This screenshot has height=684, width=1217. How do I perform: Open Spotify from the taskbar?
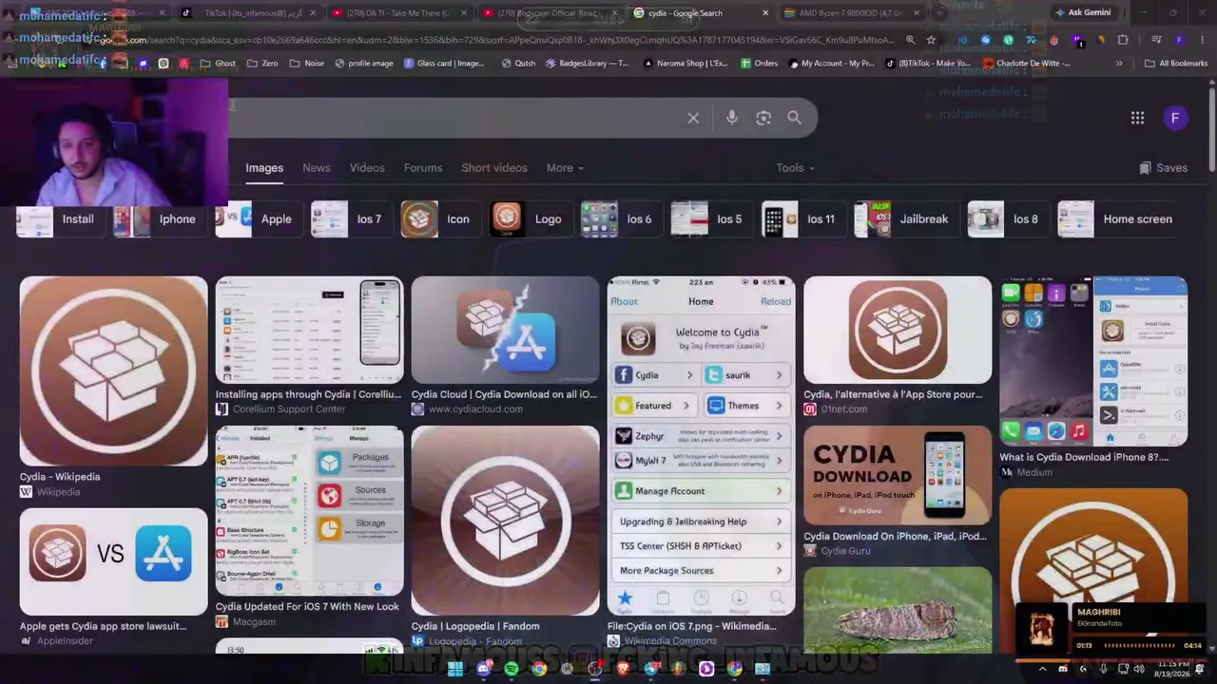coord(512,670)
